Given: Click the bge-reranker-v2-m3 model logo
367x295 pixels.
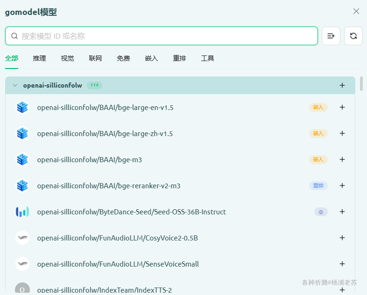Looking at the screenshot, I should tap(22, 185).
